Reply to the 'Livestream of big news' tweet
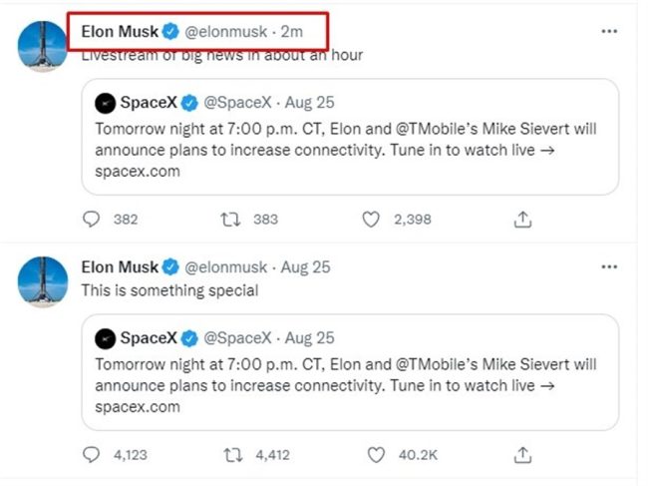 pyautogui.click(x=92, y=220)
